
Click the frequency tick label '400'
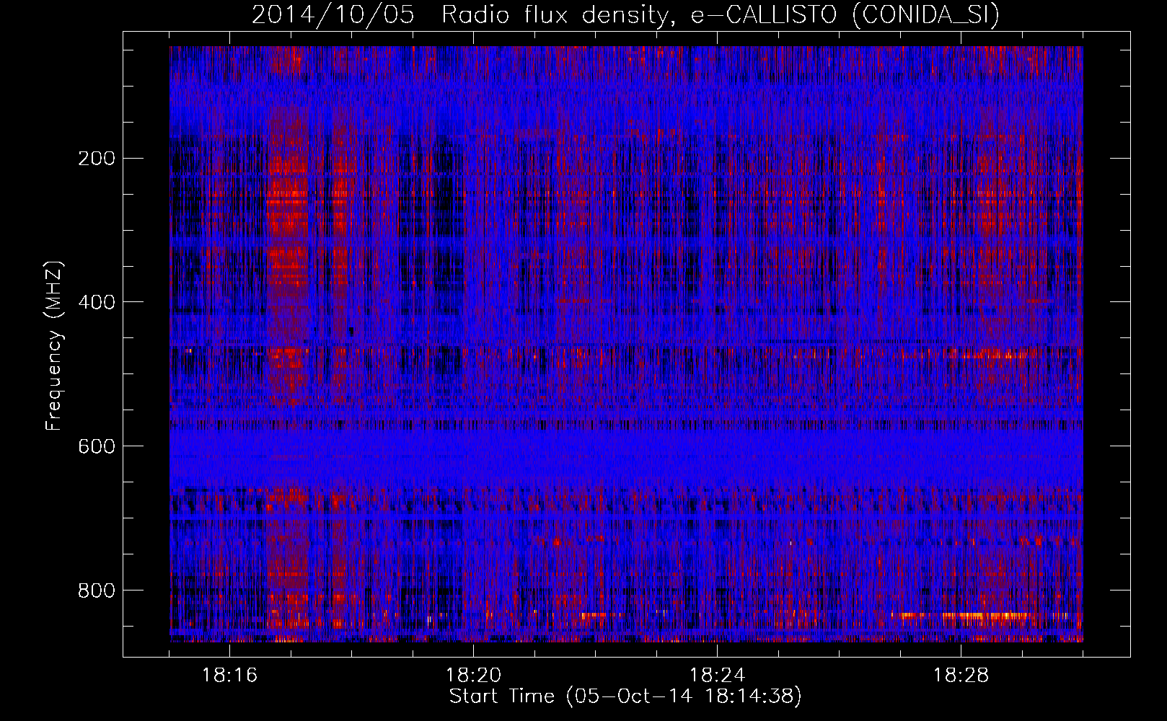pyautogui.click(x=96, y=302)
